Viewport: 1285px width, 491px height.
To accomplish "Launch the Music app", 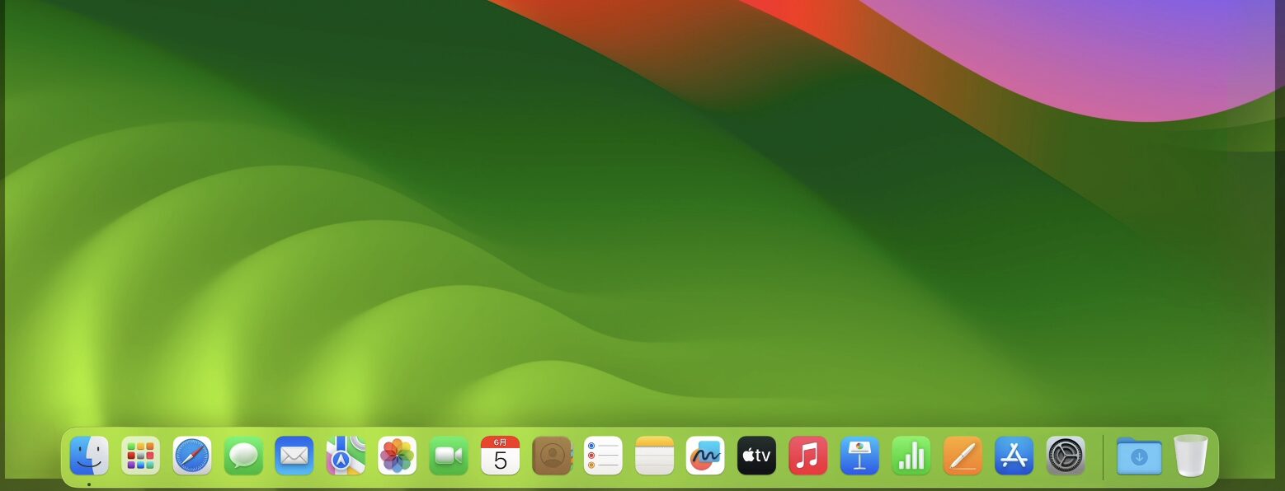I will point(808,456).
